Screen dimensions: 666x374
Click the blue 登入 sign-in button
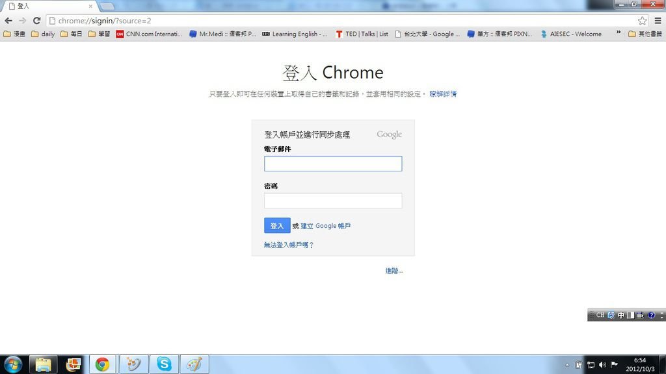[x=277, y=225]
